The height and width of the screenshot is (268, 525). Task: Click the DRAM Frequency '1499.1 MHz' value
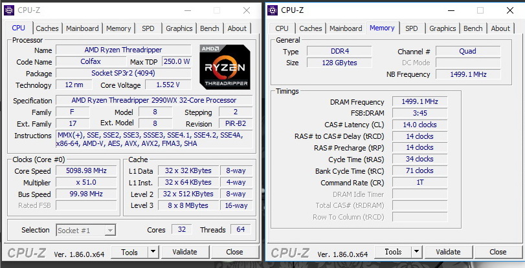click(x=420, y=101)
